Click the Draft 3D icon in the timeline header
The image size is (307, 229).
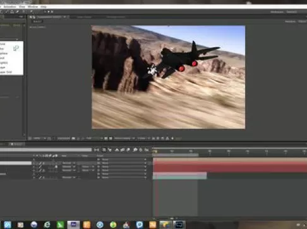(109, 150)
